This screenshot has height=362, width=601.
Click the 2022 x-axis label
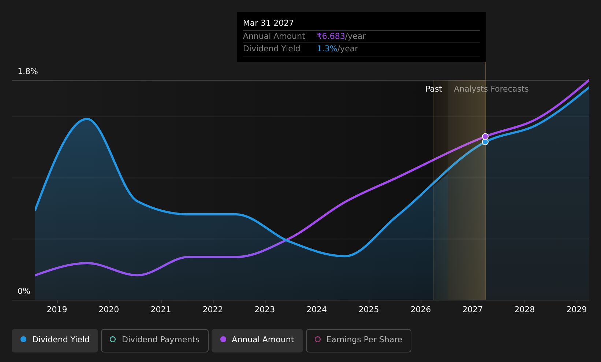click(213, 310)
